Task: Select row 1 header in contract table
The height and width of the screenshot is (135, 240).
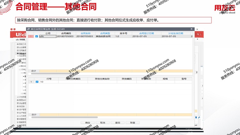Action: (31, 37)
